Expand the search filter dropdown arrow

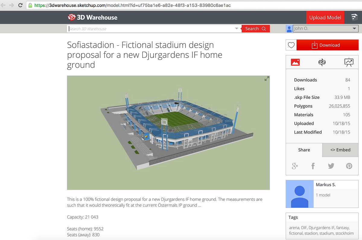click(237, 29)
